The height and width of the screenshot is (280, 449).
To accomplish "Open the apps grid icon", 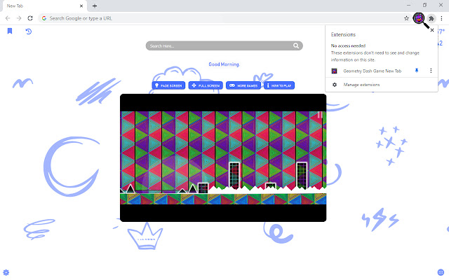I will [x=441, y=272].
